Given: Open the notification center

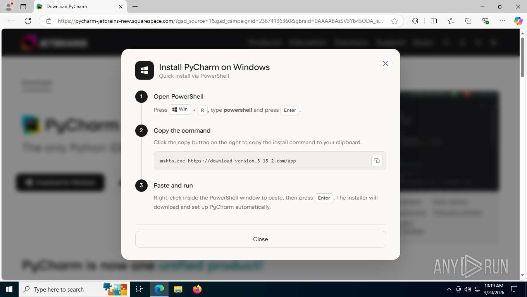Looking at the screenshot, I should click(x=514, y=289).
